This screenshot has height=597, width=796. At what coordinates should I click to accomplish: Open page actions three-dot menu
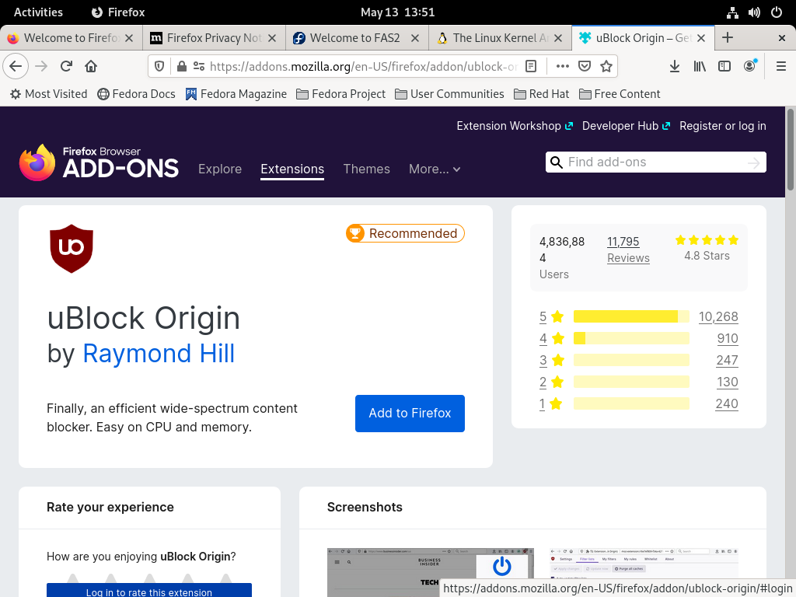563,66
